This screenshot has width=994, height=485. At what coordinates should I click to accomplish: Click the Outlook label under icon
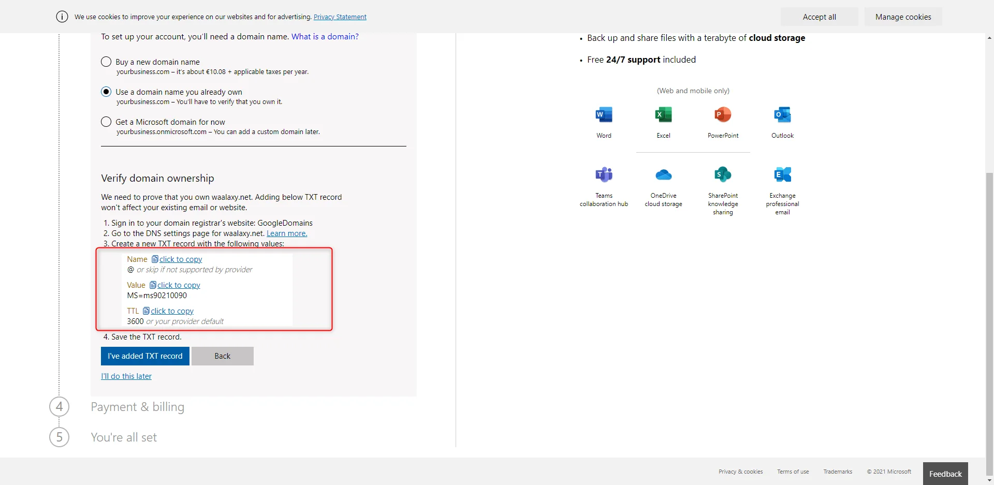[782, 136]
